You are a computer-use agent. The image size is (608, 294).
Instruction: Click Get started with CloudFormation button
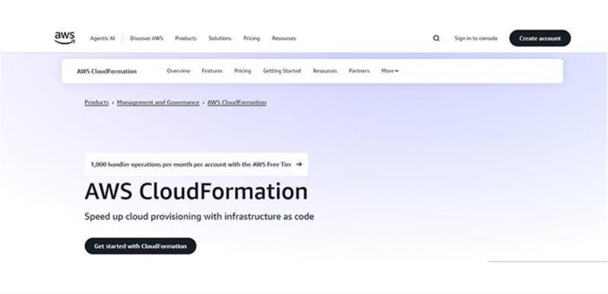click(x=141, y=246)
